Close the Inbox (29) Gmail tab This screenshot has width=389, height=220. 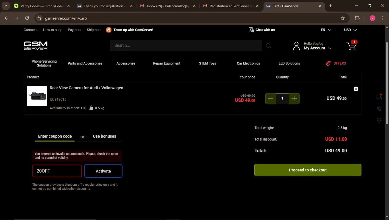point(194,6)
